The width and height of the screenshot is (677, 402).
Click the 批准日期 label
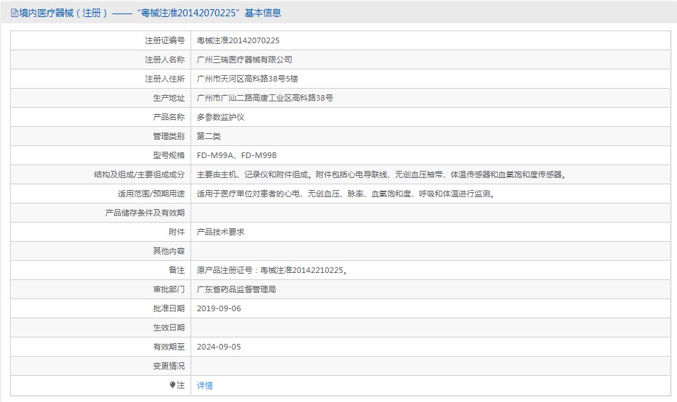point(169,308)
